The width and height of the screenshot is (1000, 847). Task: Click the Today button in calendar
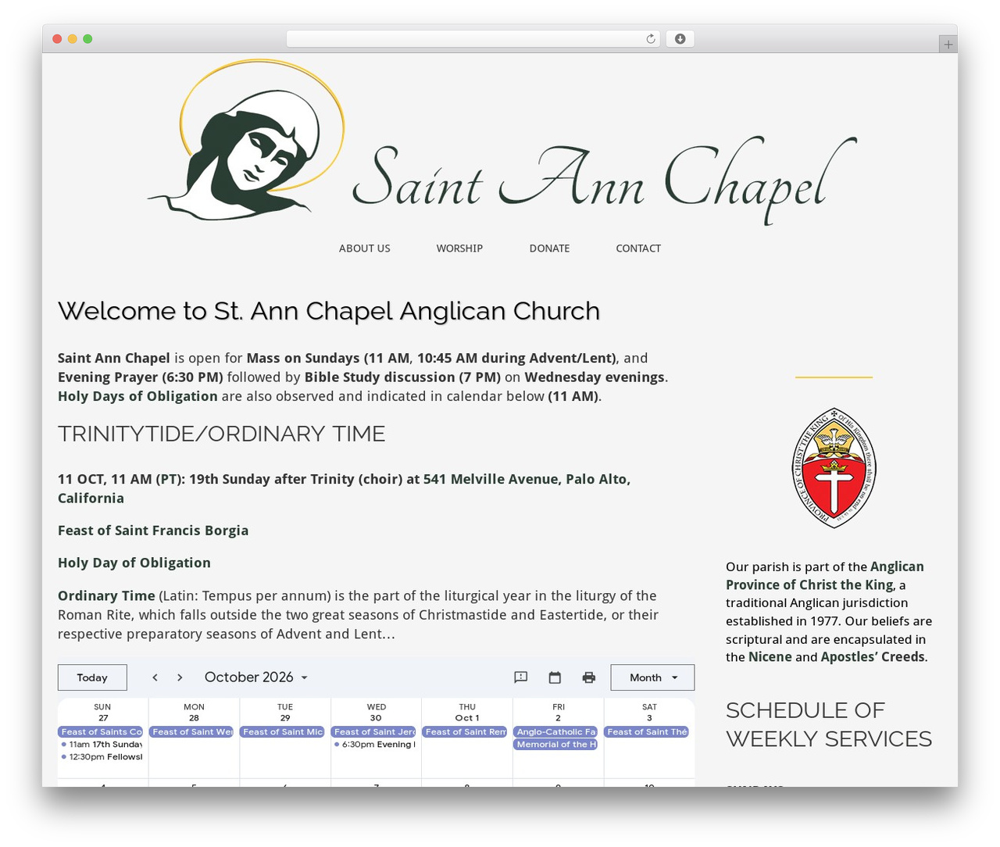pos(92,677)
